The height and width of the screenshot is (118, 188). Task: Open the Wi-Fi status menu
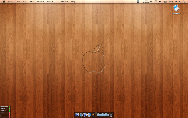[x=156, y=1]
